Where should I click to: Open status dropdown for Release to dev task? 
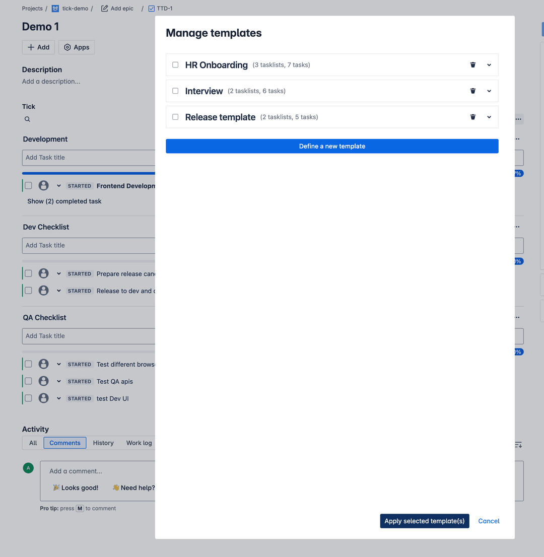(x=59, y=291)
